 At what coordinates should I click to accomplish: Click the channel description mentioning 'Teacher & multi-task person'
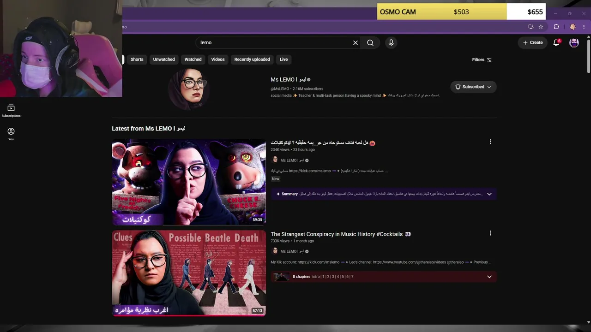[x=355, y=95]
